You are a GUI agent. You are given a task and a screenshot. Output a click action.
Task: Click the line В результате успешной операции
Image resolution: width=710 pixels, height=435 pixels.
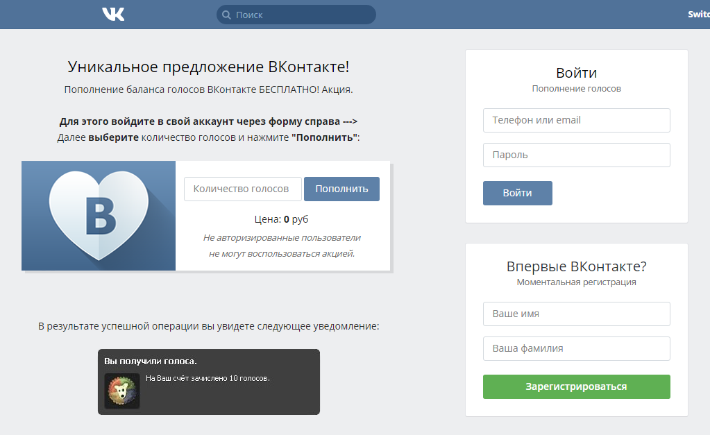coord(208,326)
